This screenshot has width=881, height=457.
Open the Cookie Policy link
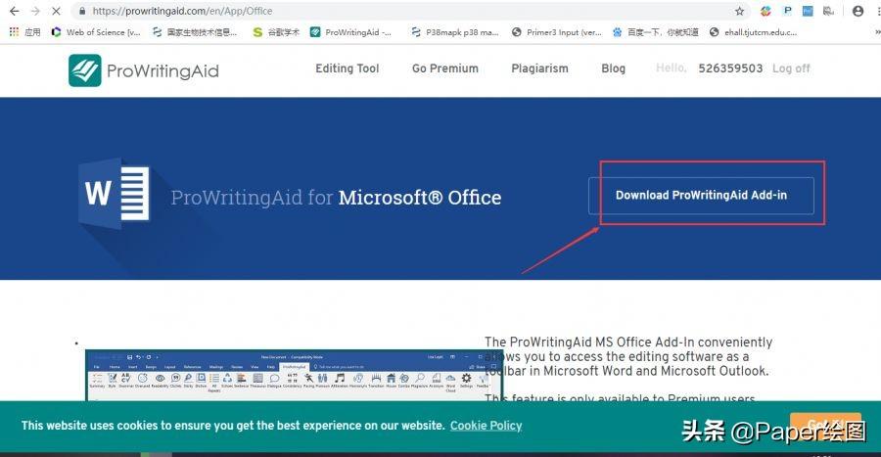tap(486, 426)
